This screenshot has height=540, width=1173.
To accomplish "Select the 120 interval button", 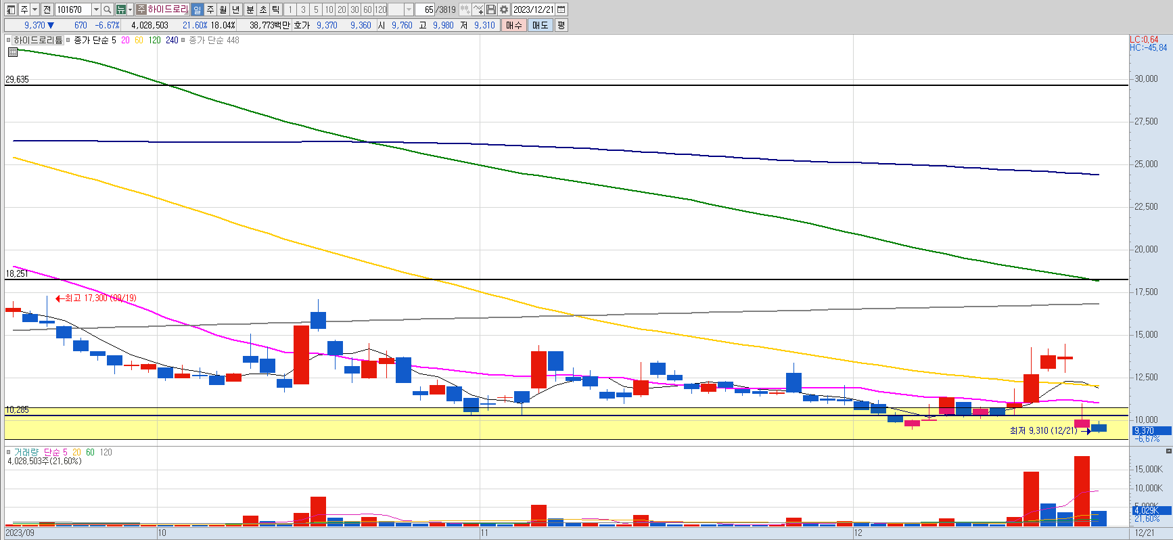I will pos(381,9).
